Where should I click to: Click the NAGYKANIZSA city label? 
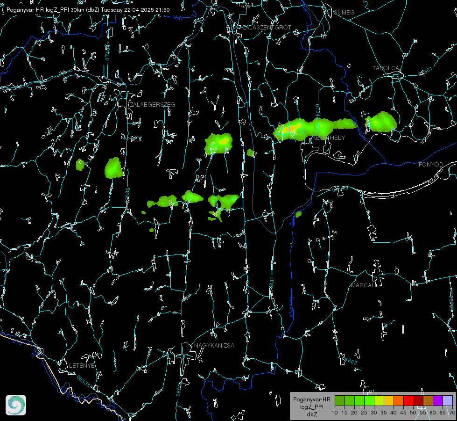[x=214, y=346]
